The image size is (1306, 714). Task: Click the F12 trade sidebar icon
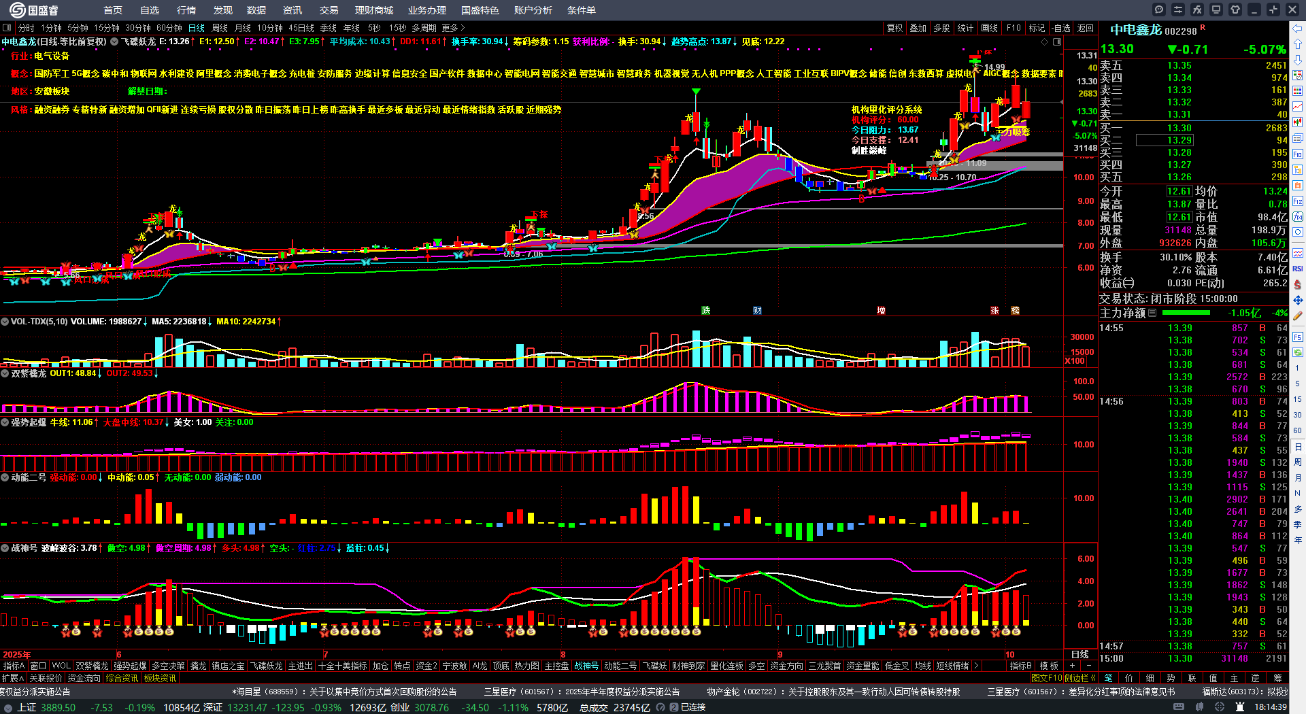1298,201
